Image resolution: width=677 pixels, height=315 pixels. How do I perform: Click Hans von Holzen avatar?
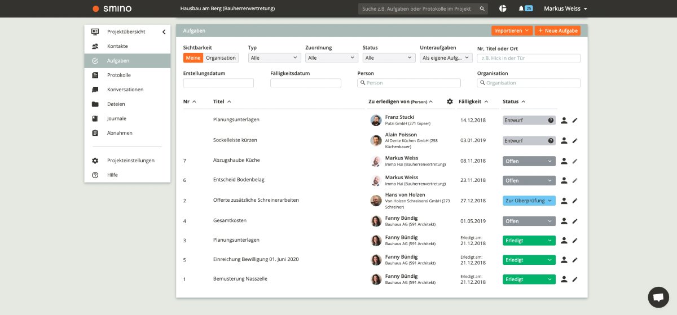[376, 200]
